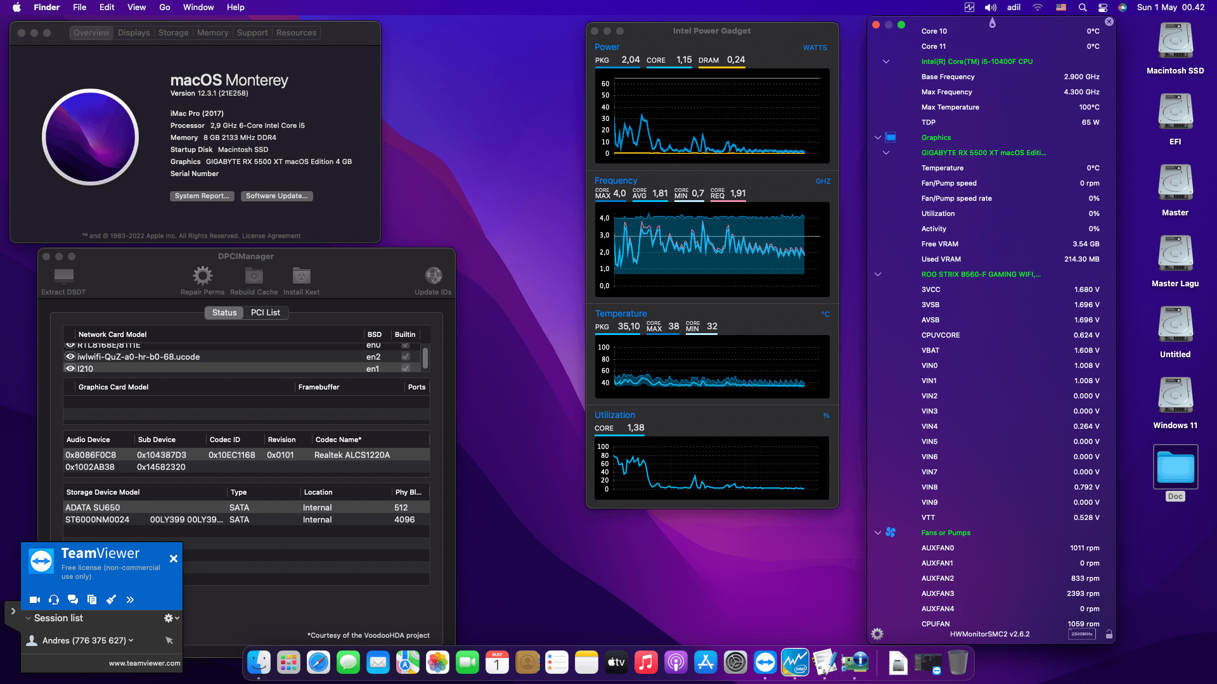Viewport: 1217px width, 684px height.
Task: Show more TeamViewer actions via double chevron
Action: pos(130,600)
